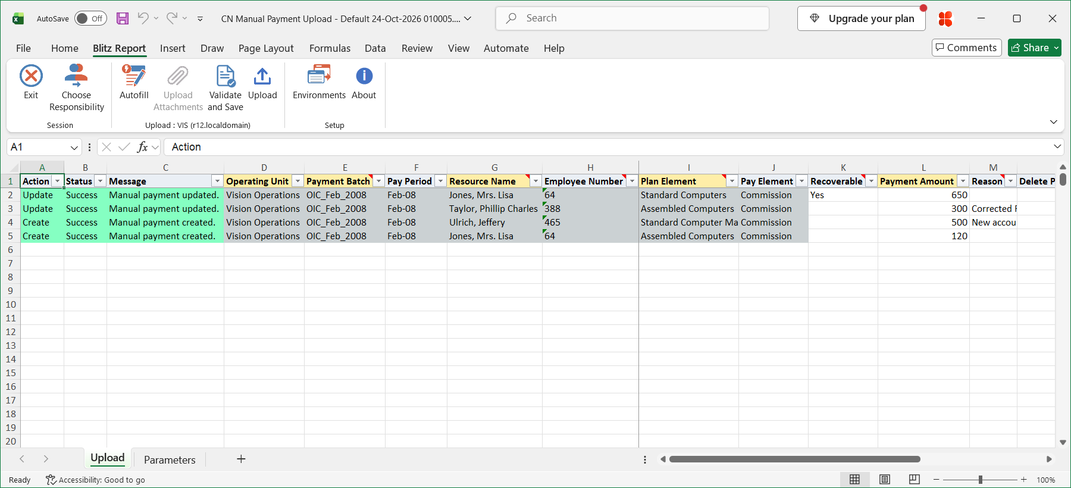1071x488 pixels.
Task: Click the horizontal scrollbar thumb
Action: pyautogui.click(x=795, y=459)
